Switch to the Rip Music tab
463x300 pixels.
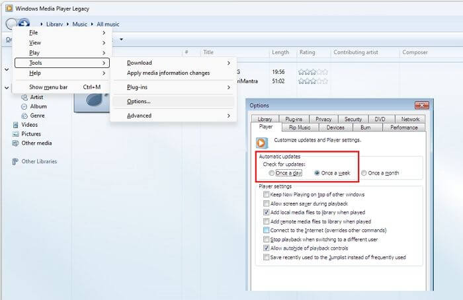point(300,128)
